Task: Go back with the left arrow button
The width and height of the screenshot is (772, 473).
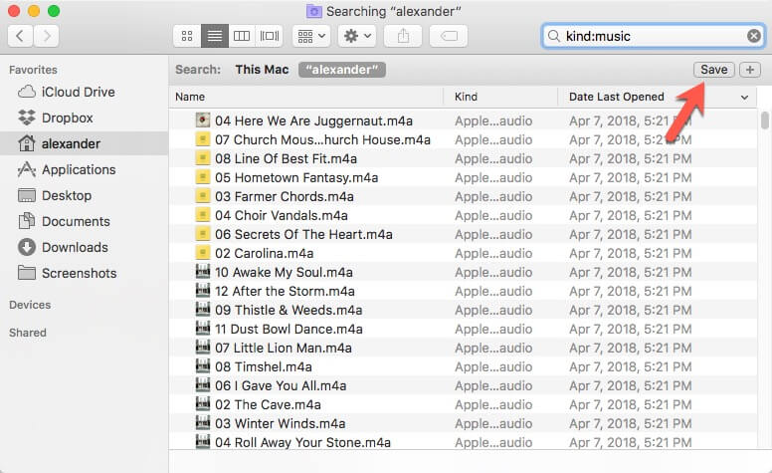Action: click(x=21, y=36)
